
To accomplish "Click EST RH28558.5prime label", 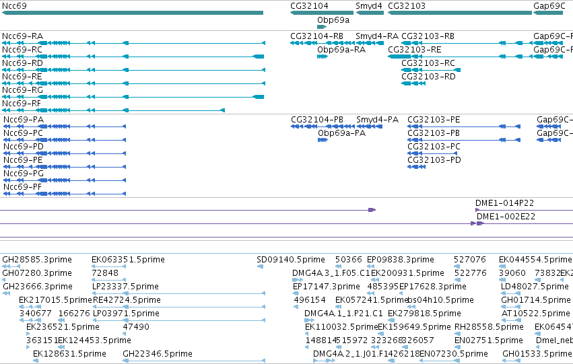I will point(489,327).
